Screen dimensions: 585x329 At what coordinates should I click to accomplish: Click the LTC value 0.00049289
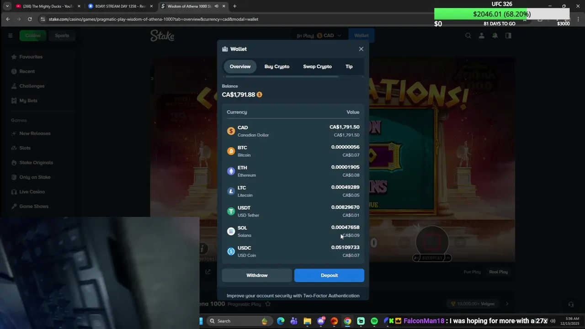click(x=345, y=187)
